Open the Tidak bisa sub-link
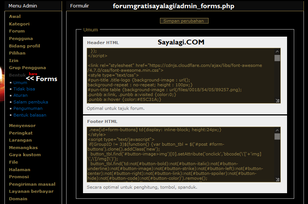Viewport: 308px width, 204px height. pos(24,89)
